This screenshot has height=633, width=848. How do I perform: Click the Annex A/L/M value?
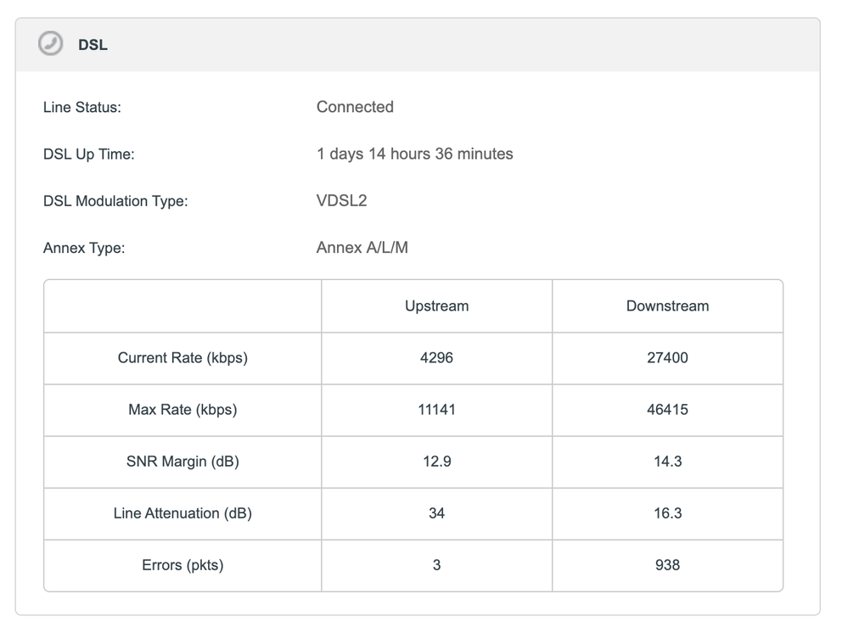[x=362, y=248]
